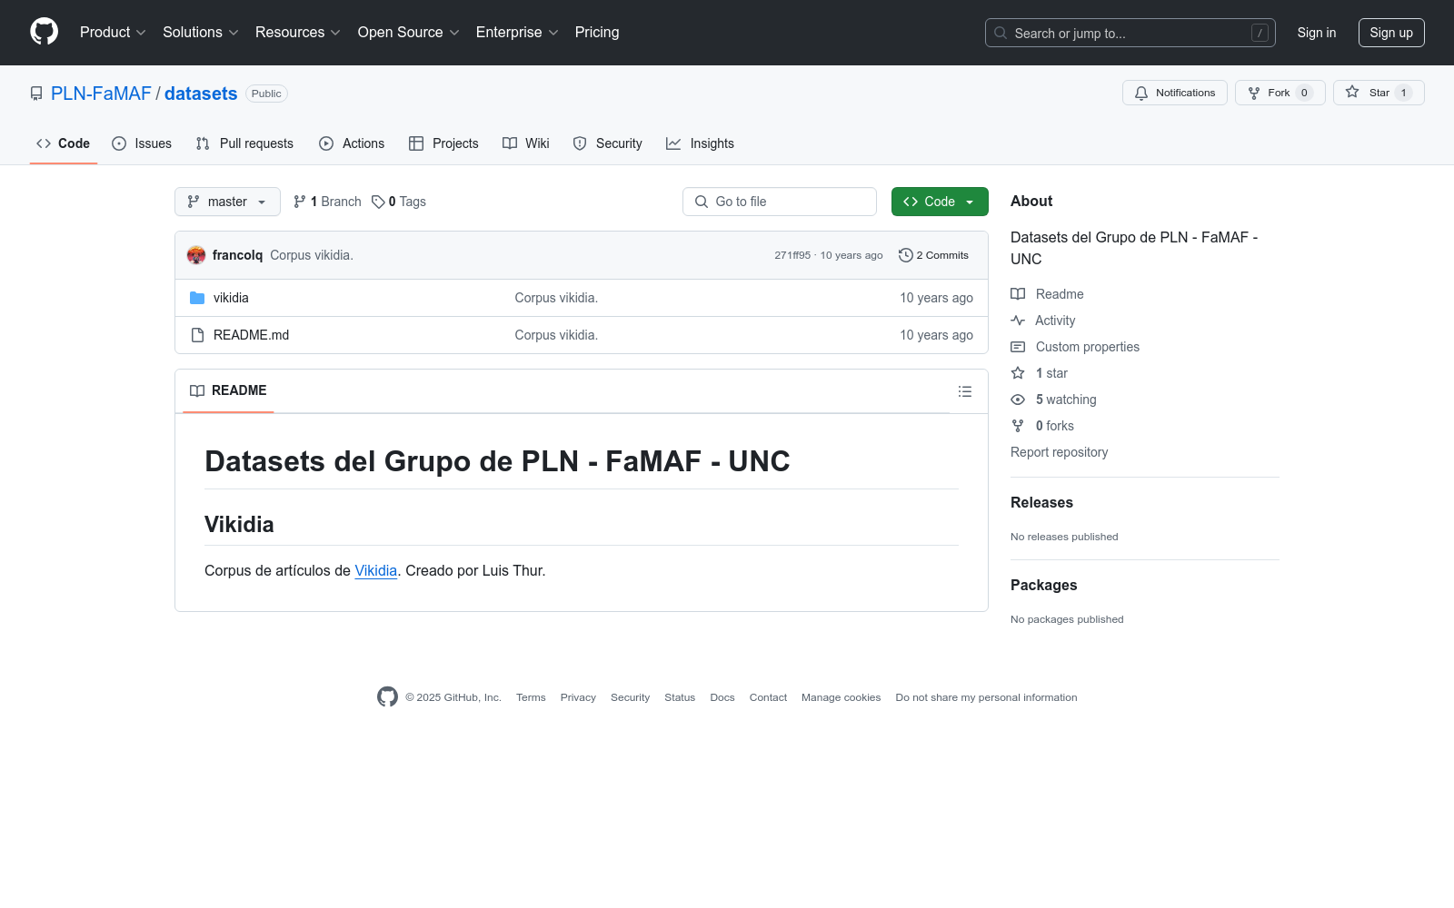Click the README.md file icon
1454x908 pixels.
(x=197, y=335)
